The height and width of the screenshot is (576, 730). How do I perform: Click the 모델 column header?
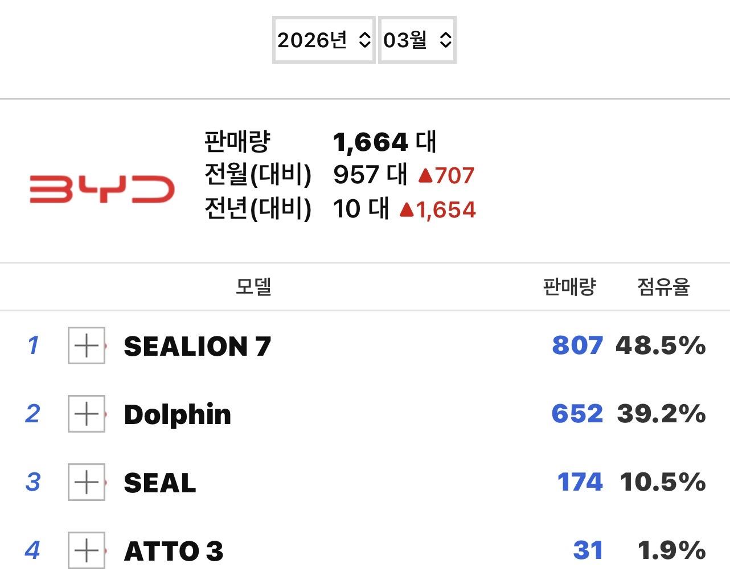[253, 286]
